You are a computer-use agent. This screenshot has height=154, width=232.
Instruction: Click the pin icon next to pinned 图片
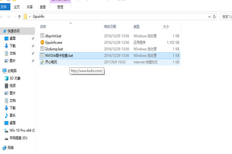(x=33, y=61)
